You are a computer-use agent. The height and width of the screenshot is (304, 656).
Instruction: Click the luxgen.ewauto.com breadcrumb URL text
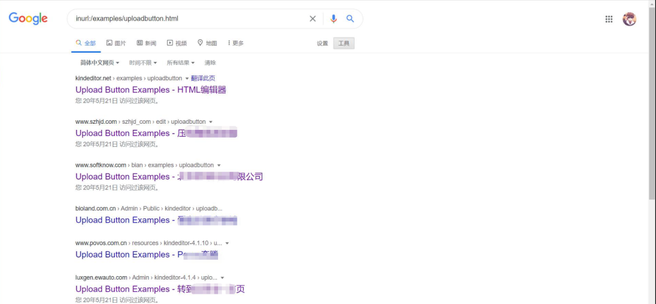click(x=146, y=277)
